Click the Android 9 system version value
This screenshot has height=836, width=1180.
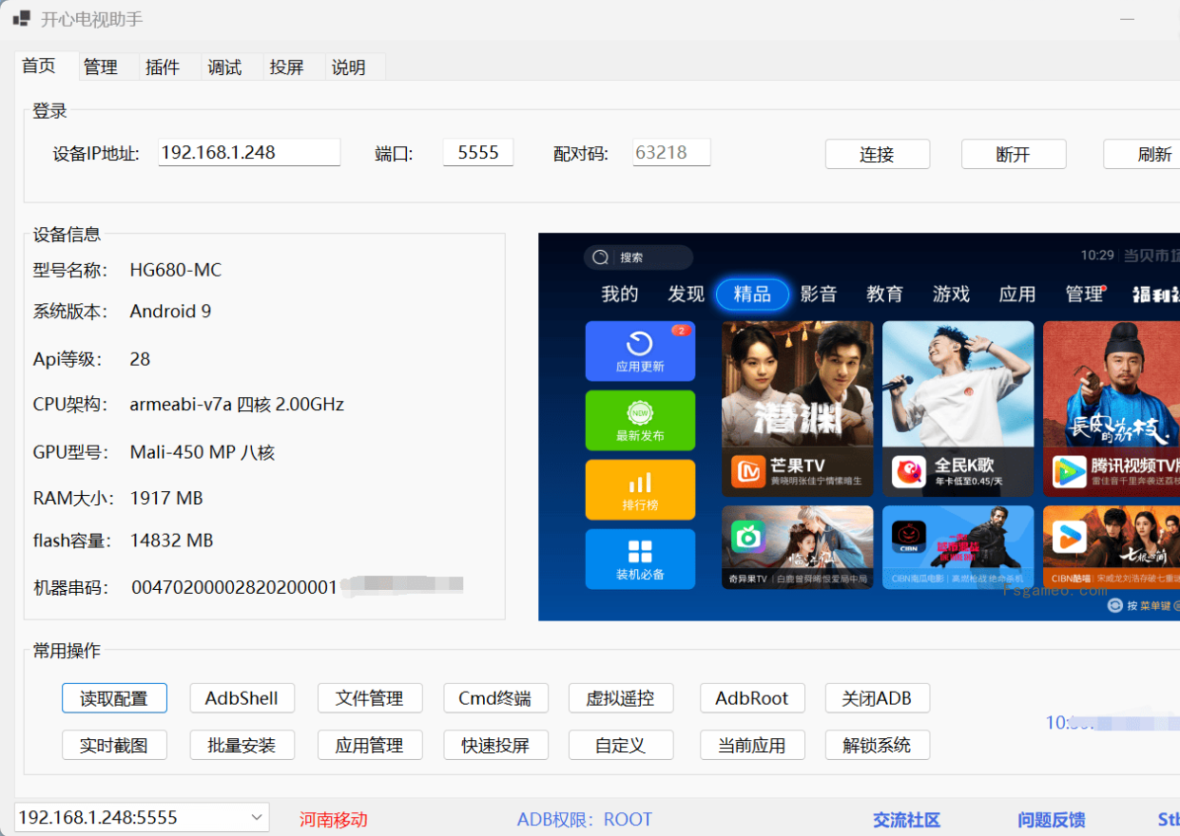point(170,312)
